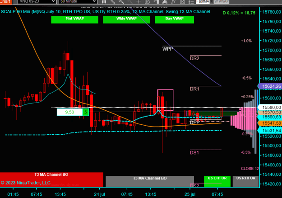Open the MNQ 09-23 instrument dropdown

(37, 2)
